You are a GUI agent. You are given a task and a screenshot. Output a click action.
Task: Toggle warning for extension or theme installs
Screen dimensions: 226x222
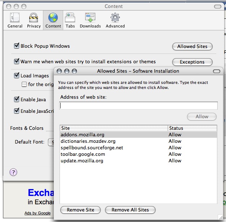(x=17, y=61)
